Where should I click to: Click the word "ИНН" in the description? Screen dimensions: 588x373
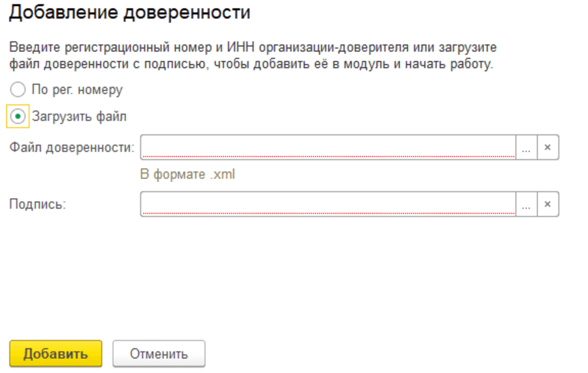point(240,47)
